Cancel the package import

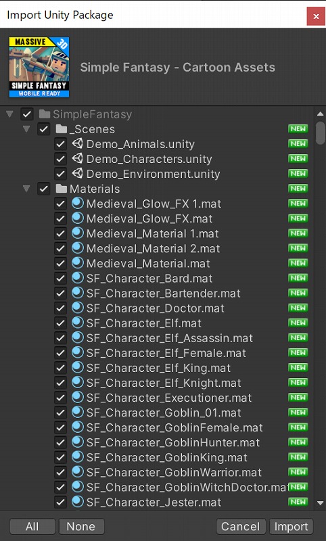pos(241,527)
